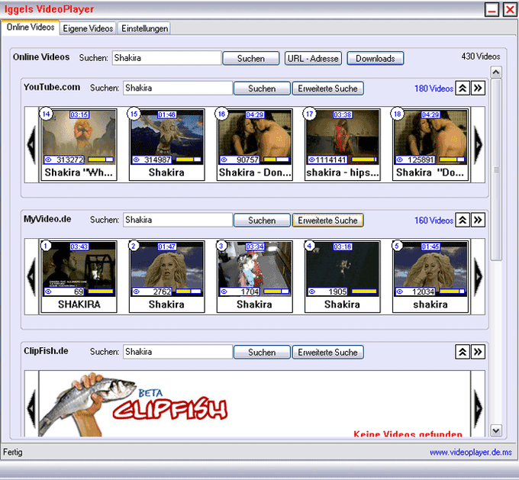
Task: Click the number 2 badge on MyVideo video
Action: click(134, 246)
